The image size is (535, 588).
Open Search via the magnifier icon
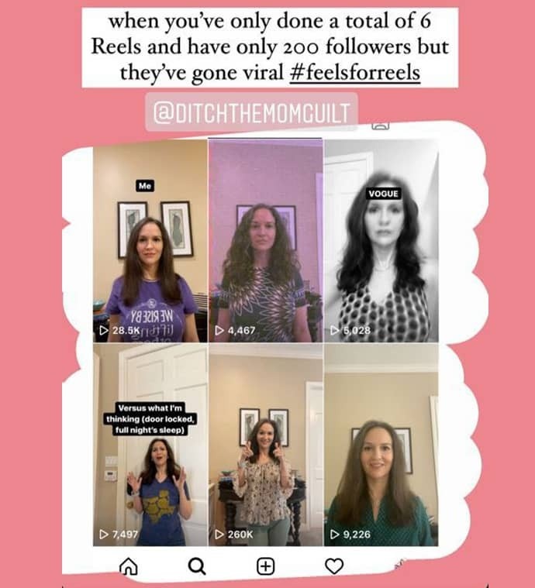(x=197, y=566)
